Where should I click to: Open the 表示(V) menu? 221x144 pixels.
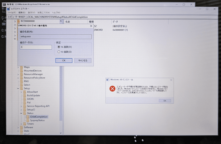point(31,13)
